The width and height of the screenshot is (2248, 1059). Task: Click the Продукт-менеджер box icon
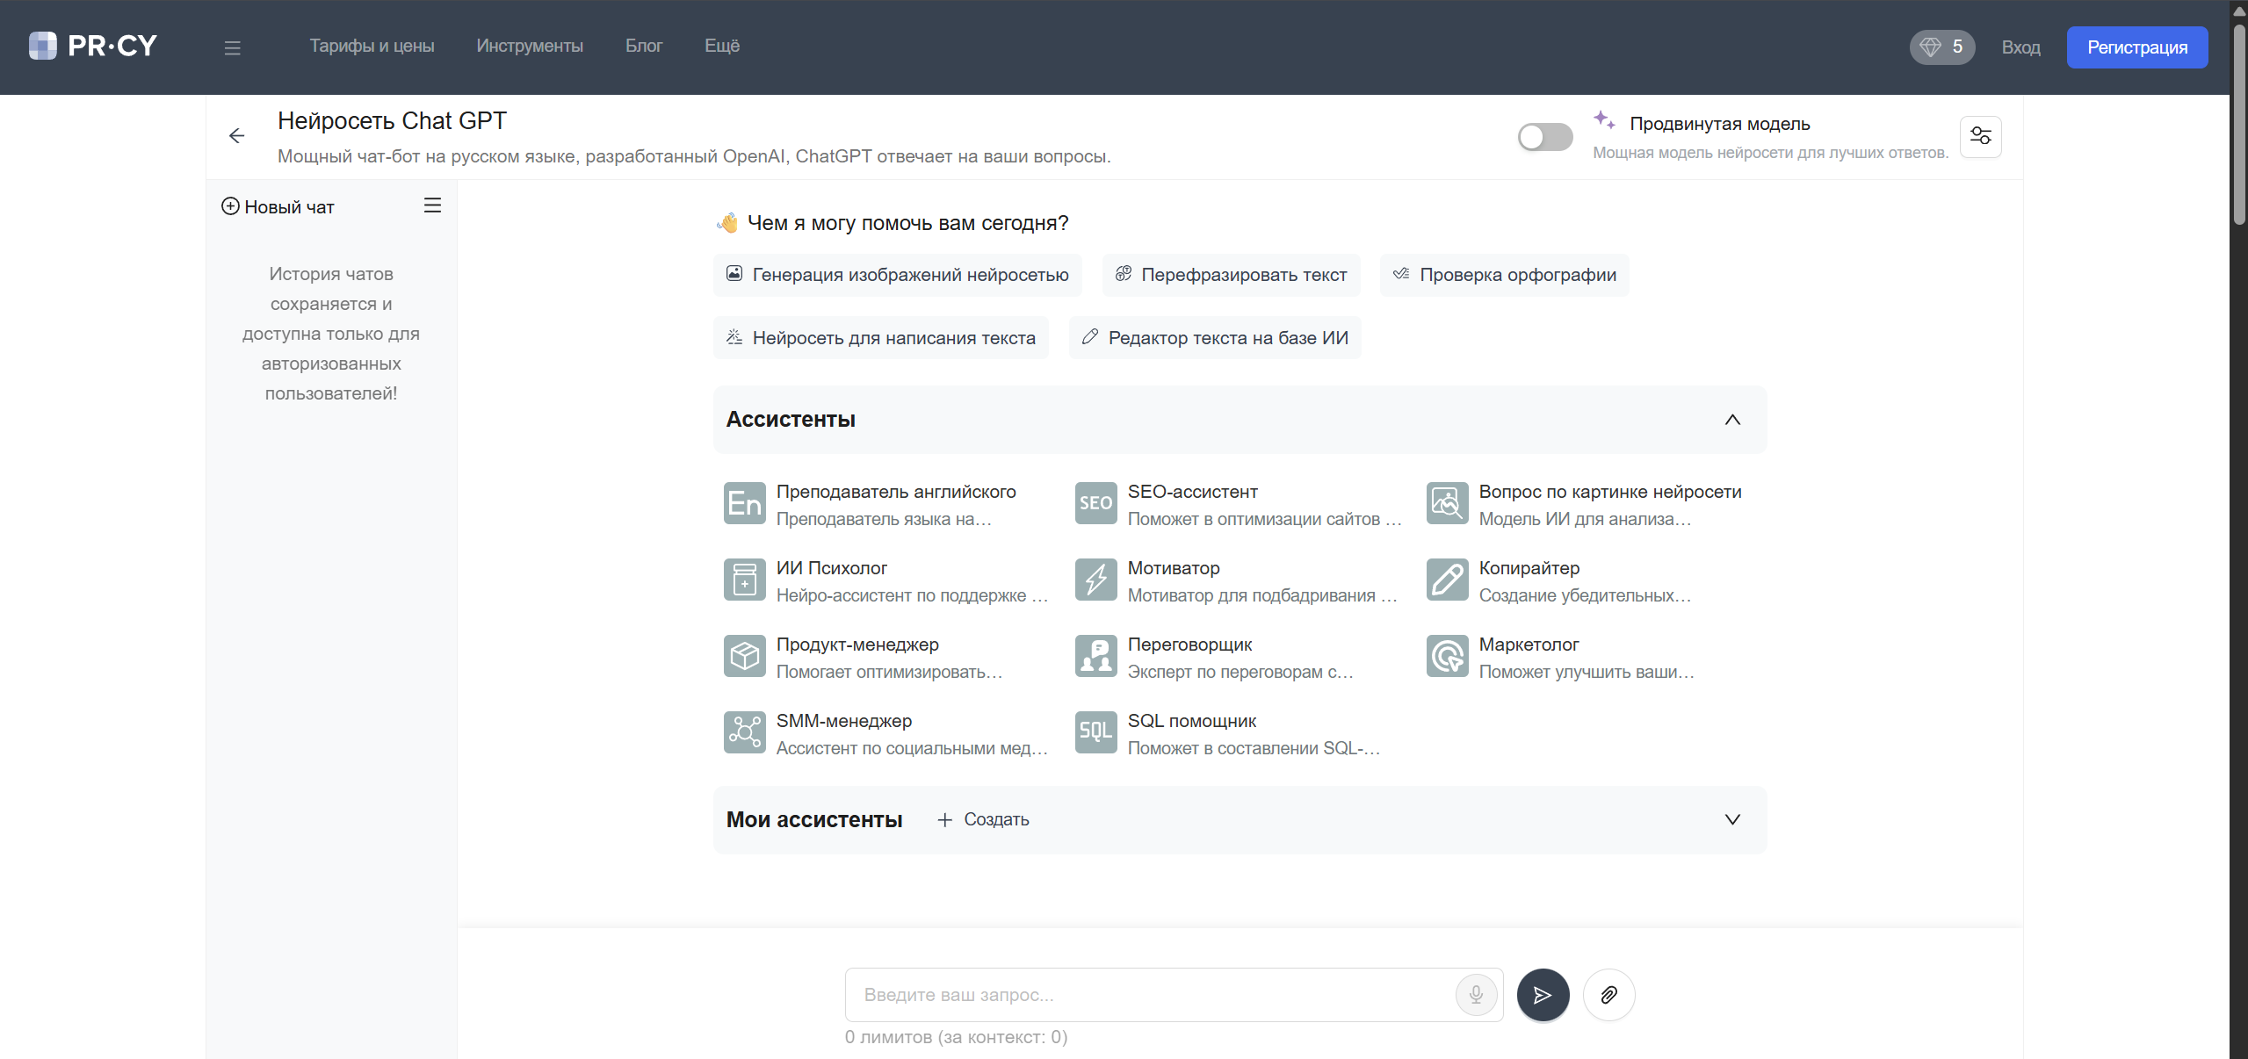point(744,656)
